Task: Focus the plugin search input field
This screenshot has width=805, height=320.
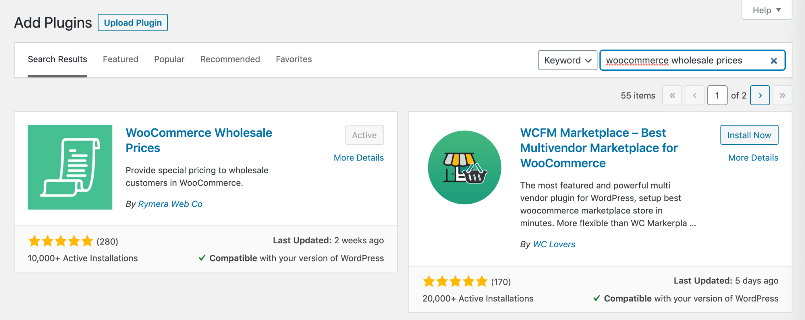Action: pyautogui.click(x=684, y=61)
